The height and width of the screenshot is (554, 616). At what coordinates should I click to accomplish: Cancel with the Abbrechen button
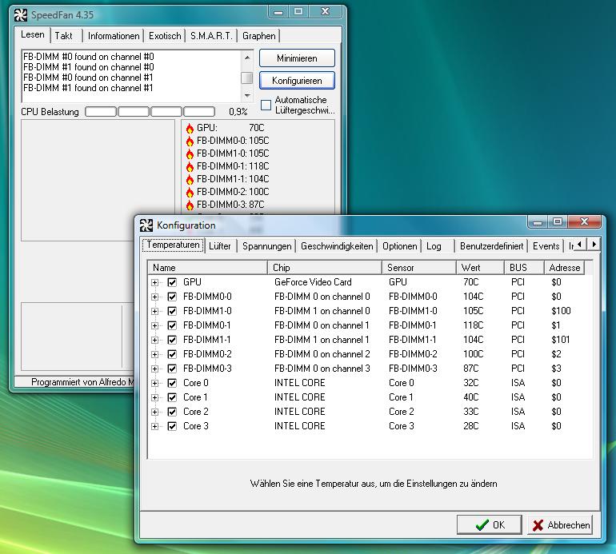coord(560,525)
